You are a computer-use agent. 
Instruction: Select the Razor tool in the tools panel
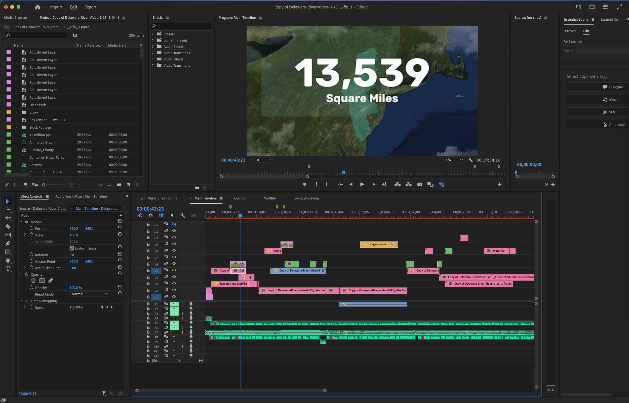point(8,226)
